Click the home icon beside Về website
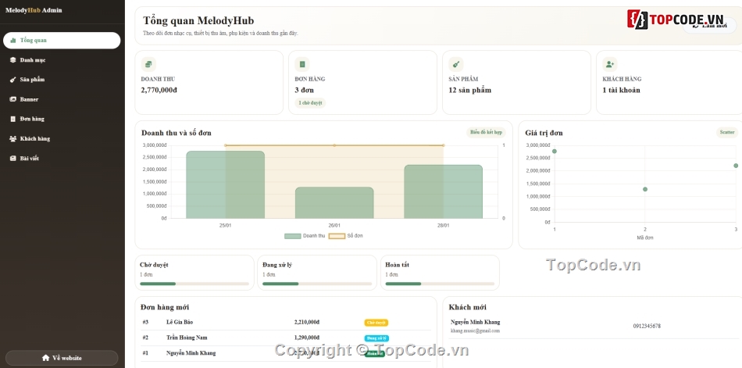This screenshot has width=742, height=368. 46,358
